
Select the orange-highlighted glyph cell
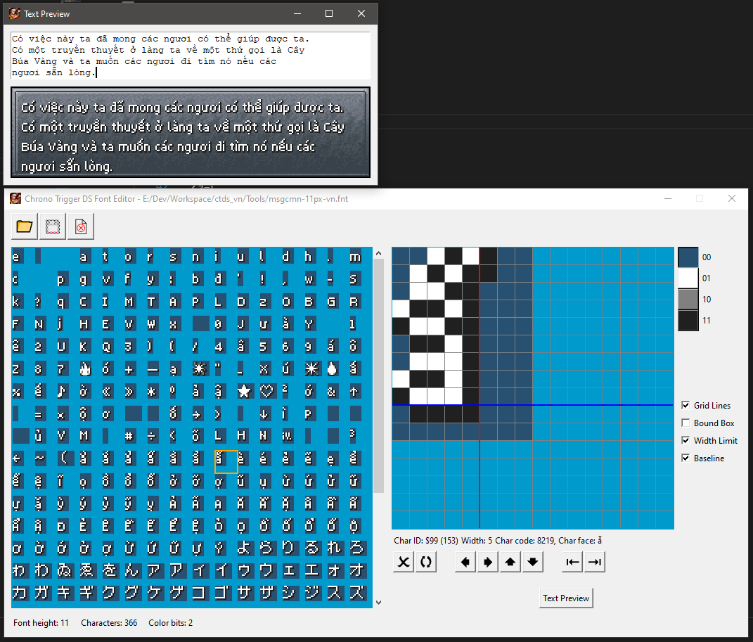click(226, 462)
